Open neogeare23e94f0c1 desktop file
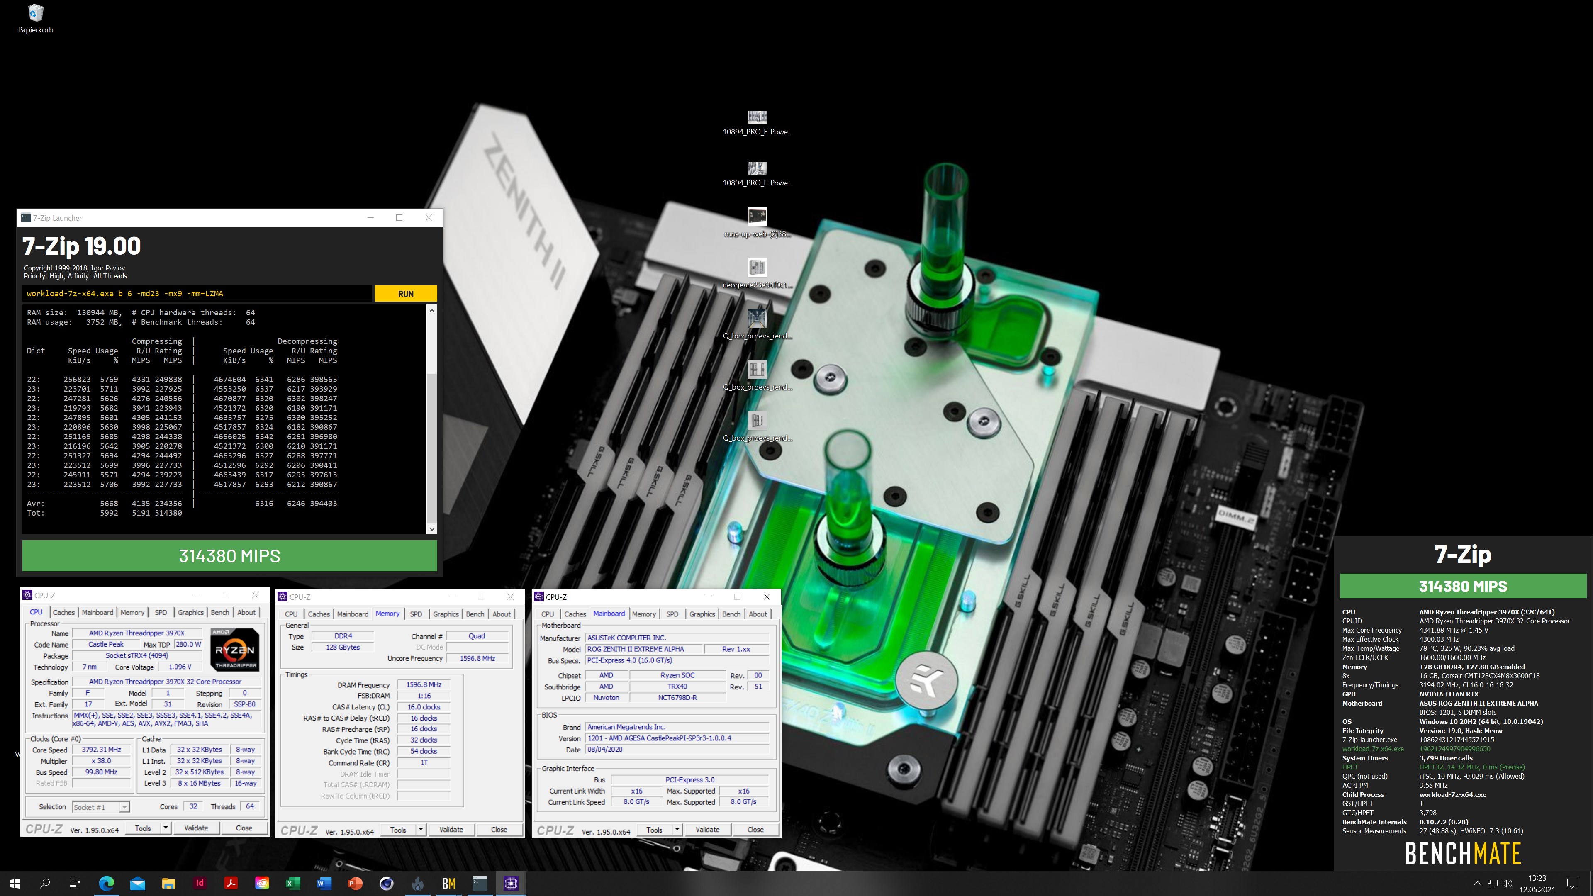1593x896 pixels. pyautogui.click(x=757, y=274)
